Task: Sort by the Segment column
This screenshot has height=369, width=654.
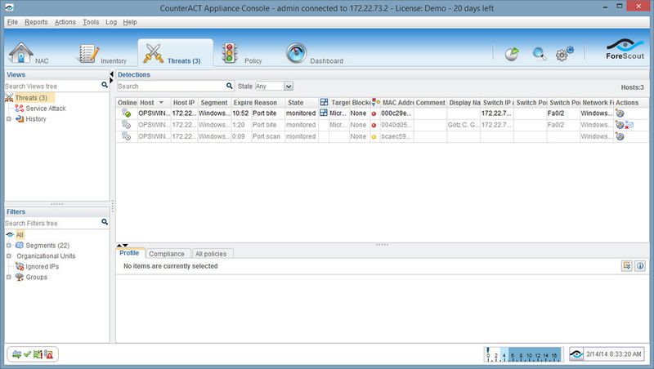Action: (214, 102)
